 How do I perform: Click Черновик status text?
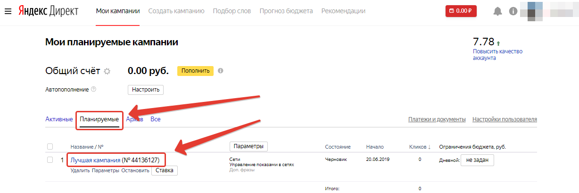336,159
